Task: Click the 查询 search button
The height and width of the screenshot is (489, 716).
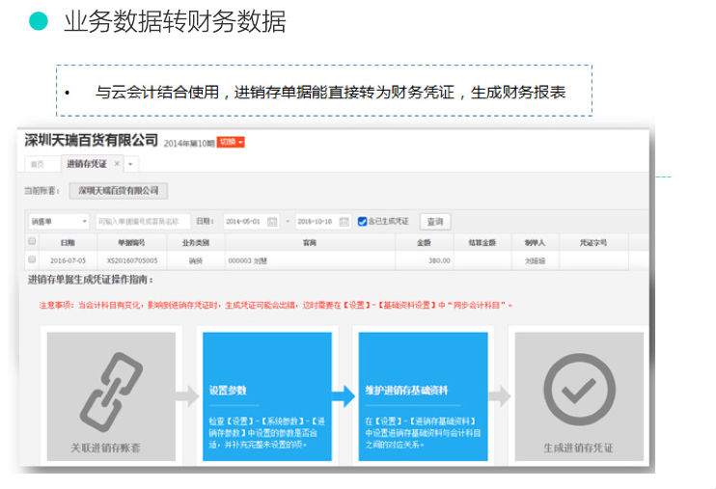Action: (x=434, y=221)
